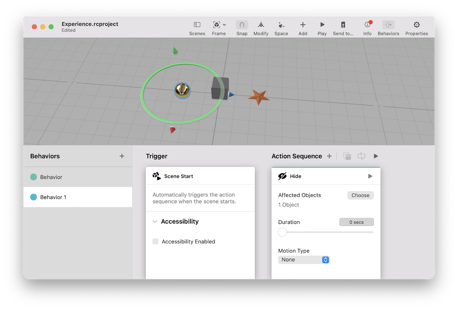458x310 pixels.
Task: Open the Frame options chevron
Action: click(224, 25)
